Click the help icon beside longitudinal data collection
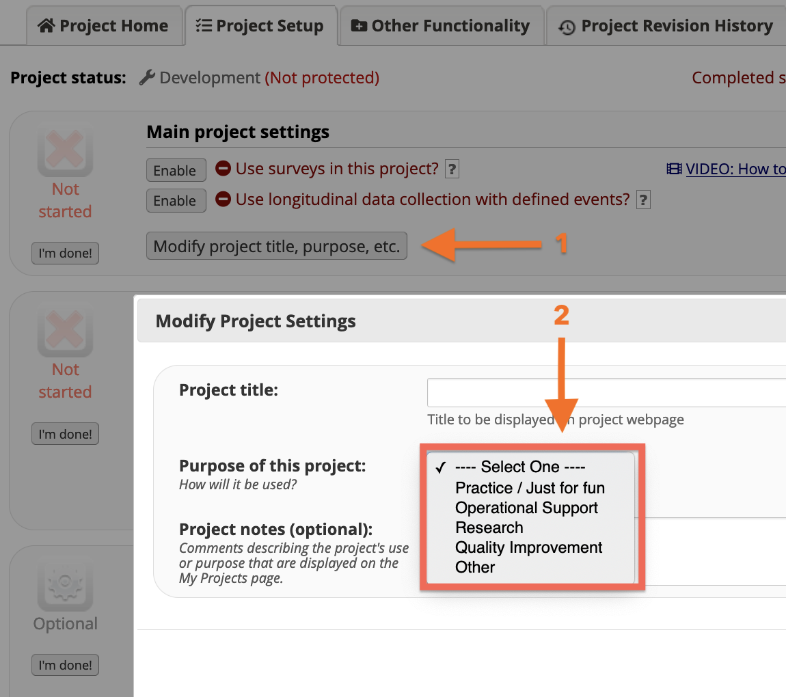 coord(642,200)
